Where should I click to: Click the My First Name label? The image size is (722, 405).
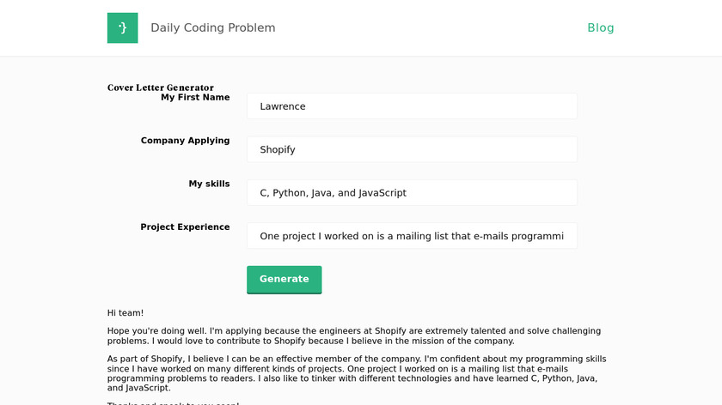point(195,98)
